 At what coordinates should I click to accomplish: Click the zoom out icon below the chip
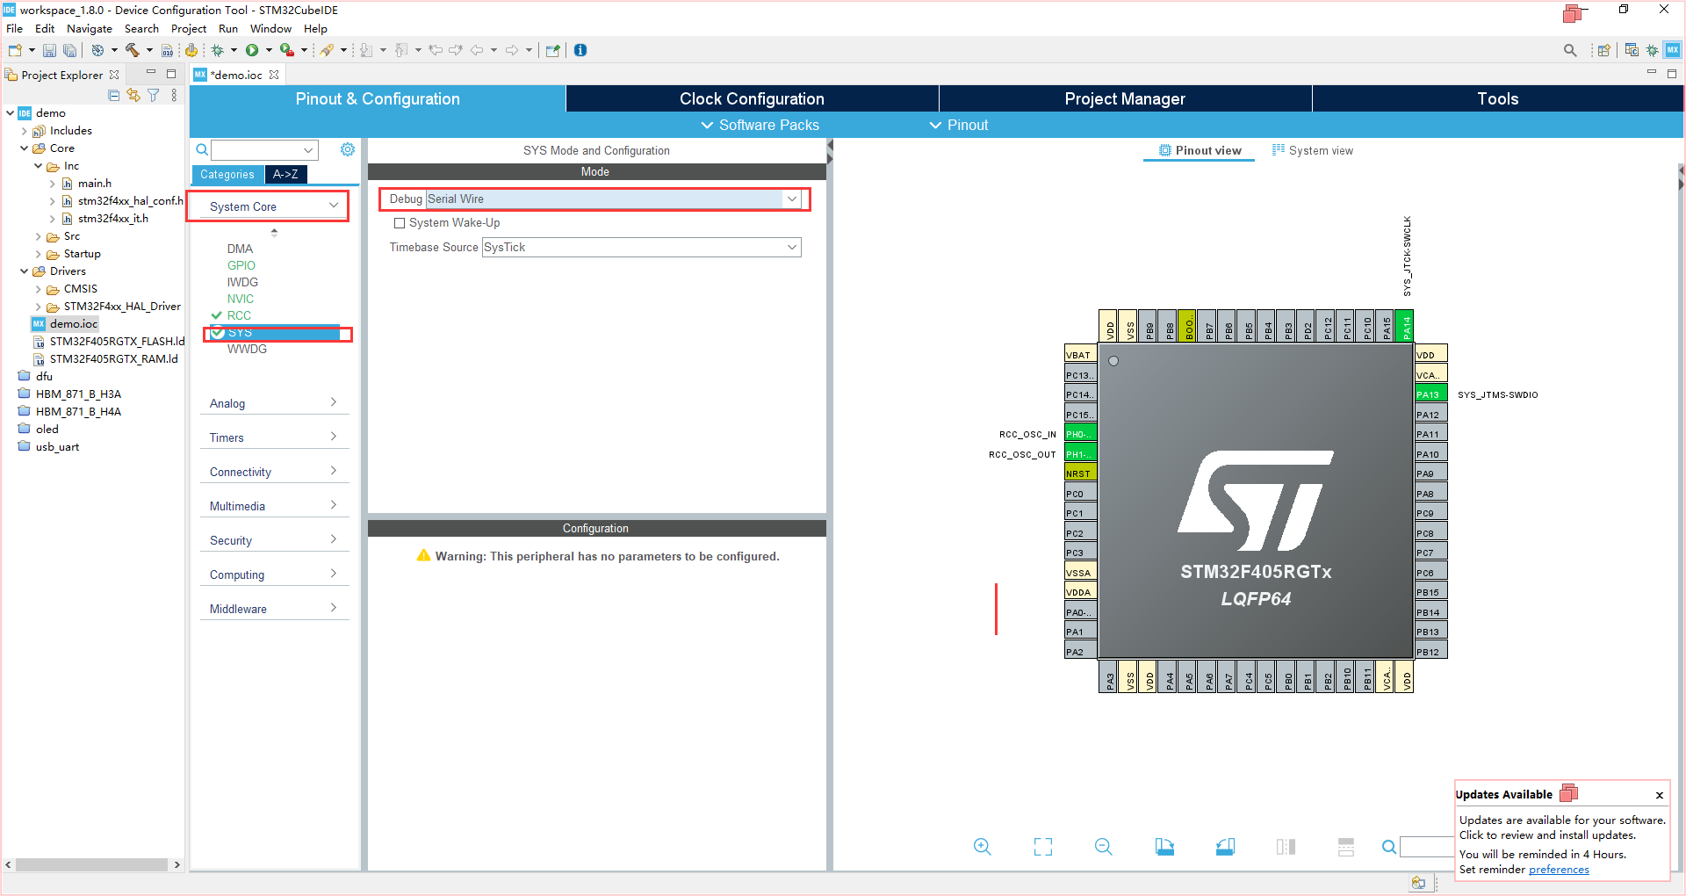(1104, 847)
